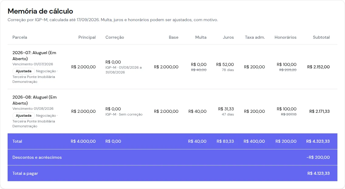345x189 pixels.
Task: Click struck-through 'R$ 205,20' honorários value
Action: 288,70
